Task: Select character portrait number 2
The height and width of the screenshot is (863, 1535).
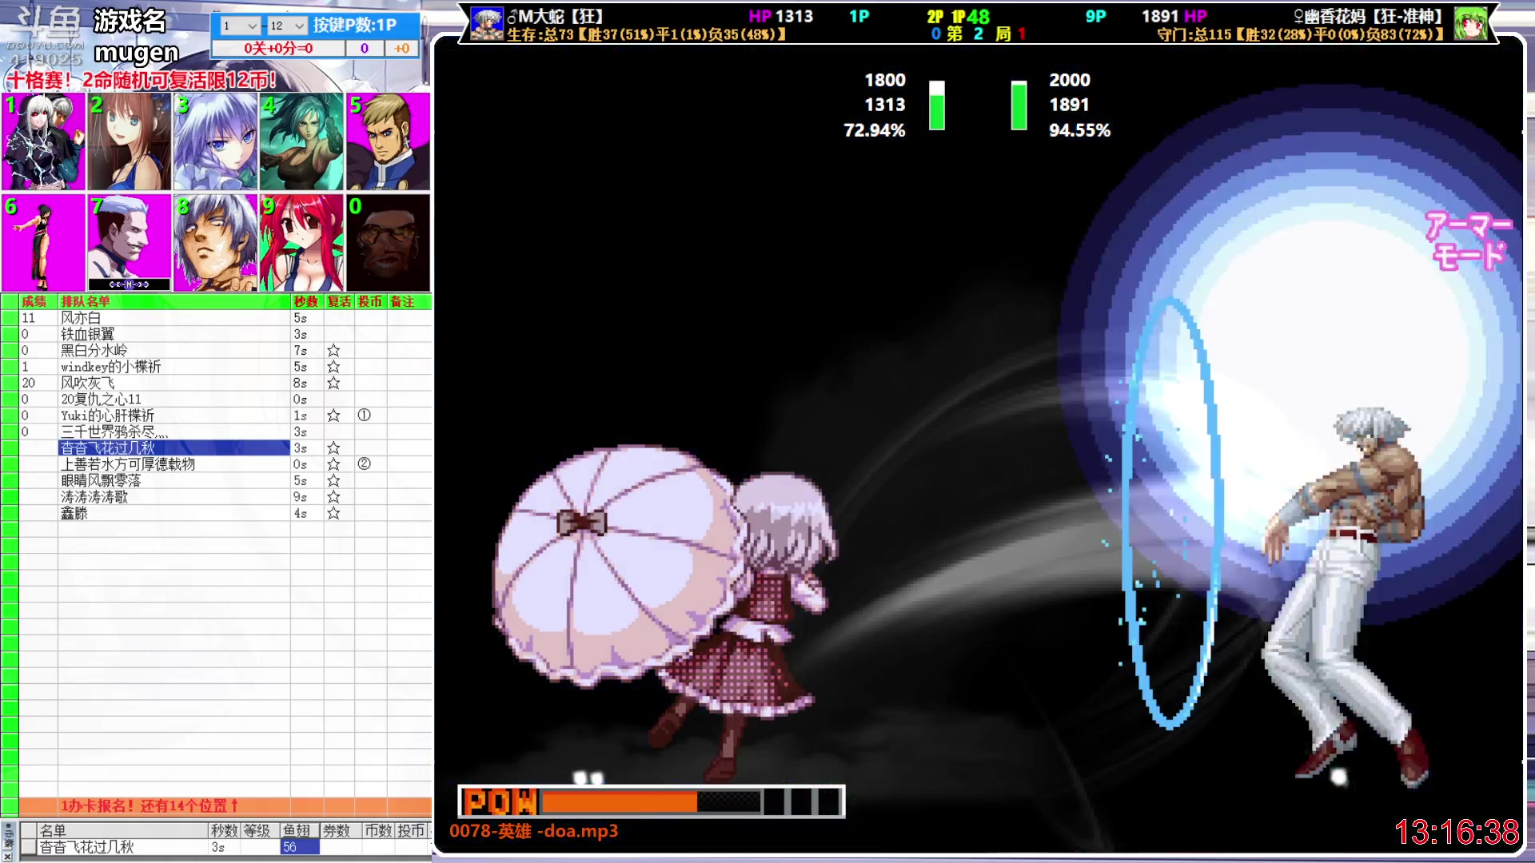Action: 130,141
